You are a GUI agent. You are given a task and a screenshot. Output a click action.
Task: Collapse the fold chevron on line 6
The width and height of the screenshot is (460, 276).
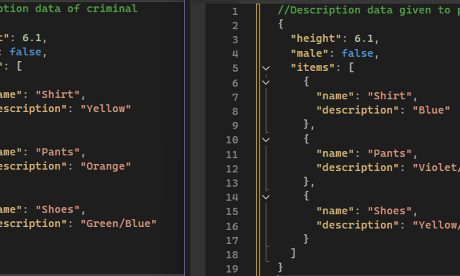point(266,82)
